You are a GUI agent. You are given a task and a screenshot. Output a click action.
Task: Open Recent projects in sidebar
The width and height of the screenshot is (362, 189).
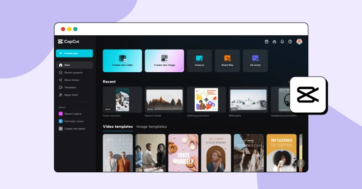pos(73,73)
